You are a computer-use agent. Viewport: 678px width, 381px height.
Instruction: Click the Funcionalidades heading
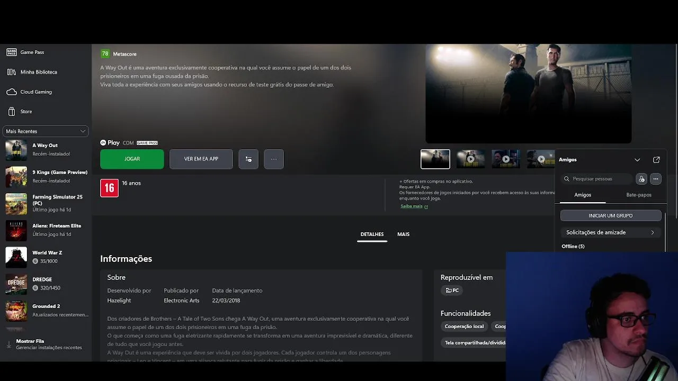(466, 313)
